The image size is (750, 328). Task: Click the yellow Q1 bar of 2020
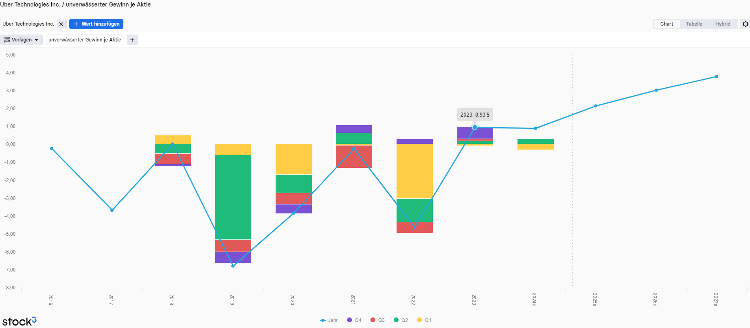[x=294, y=159]
